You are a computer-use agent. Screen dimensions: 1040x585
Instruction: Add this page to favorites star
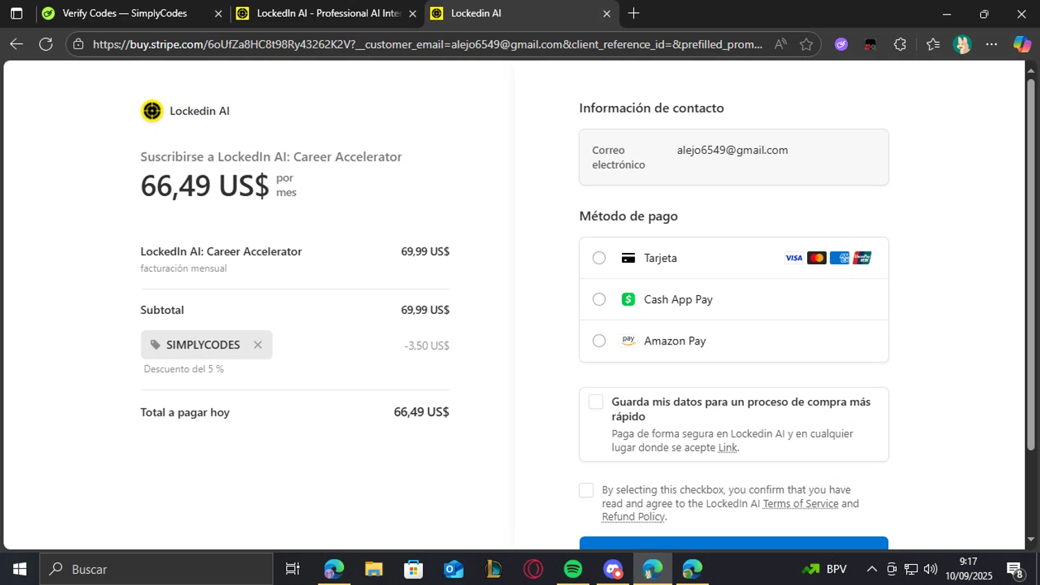click(806, 44)
